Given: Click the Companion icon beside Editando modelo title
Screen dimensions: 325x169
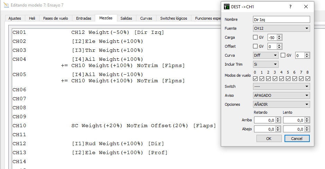Looking at the screenshot, I should tap(6, 6).
